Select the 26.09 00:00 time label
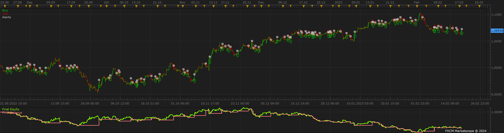504x133 pixels. (90, 103)
